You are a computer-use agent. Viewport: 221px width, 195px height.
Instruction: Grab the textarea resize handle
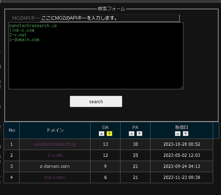182,87
